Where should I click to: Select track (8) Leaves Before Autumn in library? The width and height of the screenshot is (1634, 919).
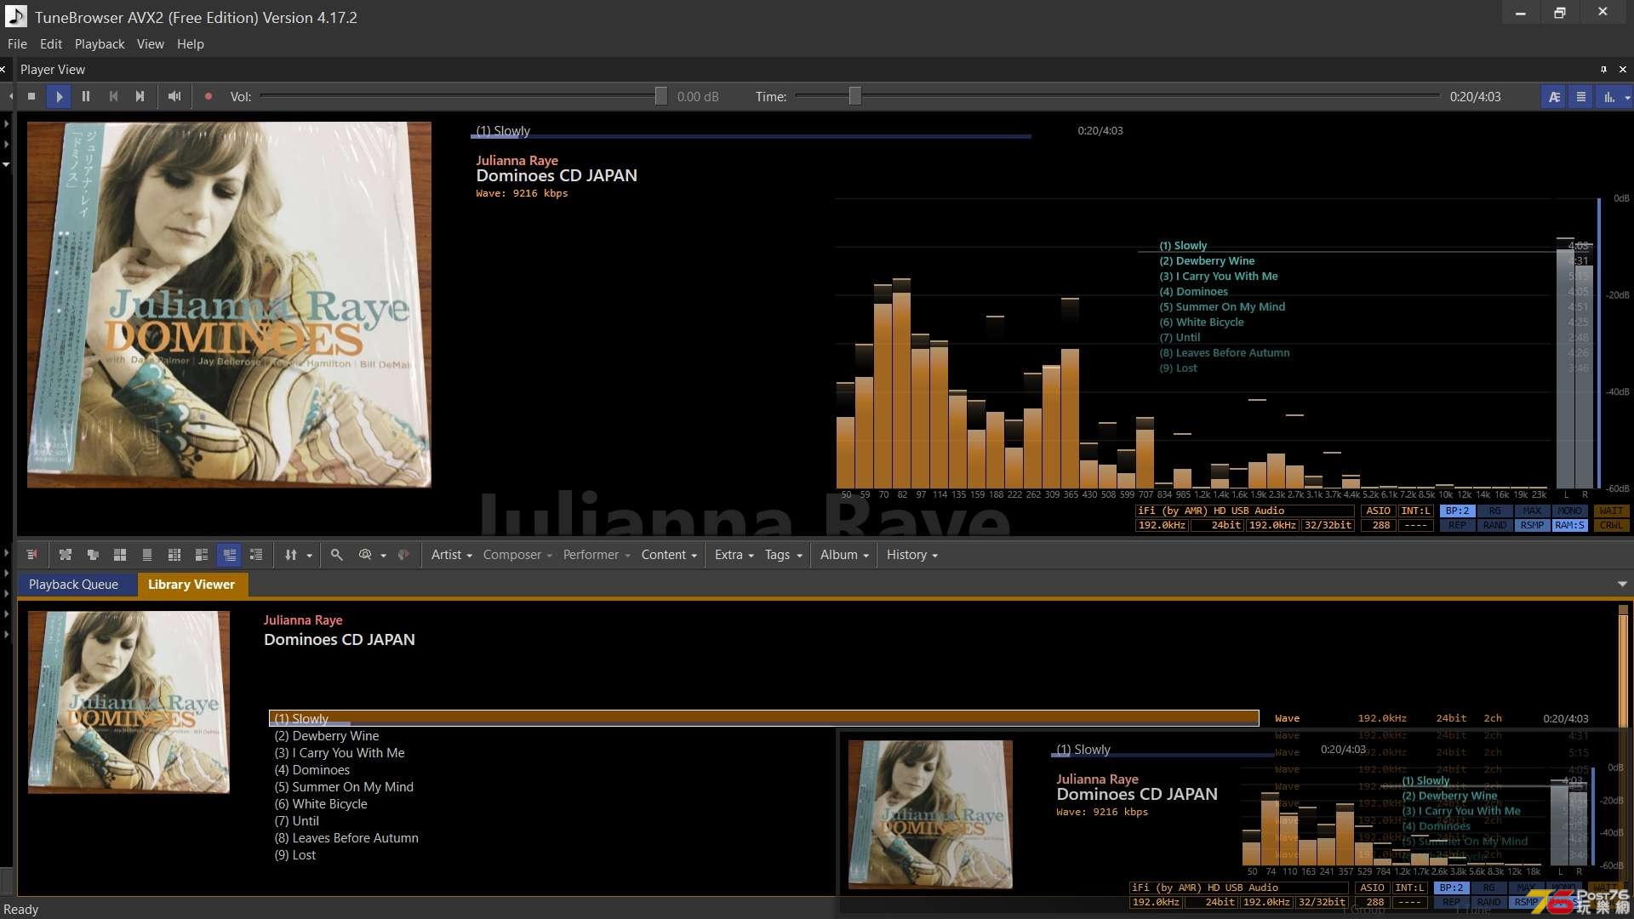(346, 838)
